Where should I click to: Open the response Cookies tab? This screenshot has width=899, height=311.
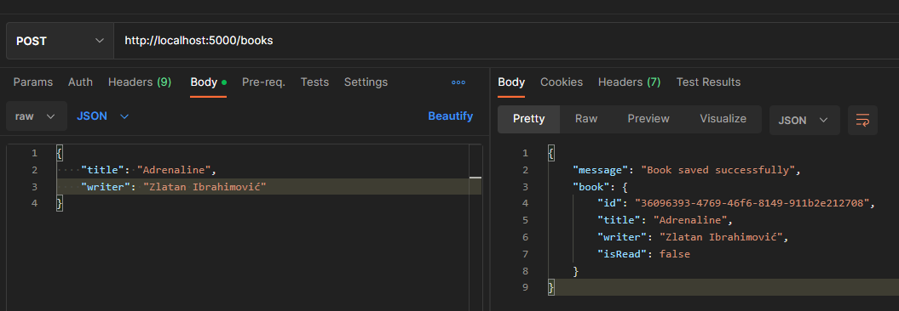(562, 82)
